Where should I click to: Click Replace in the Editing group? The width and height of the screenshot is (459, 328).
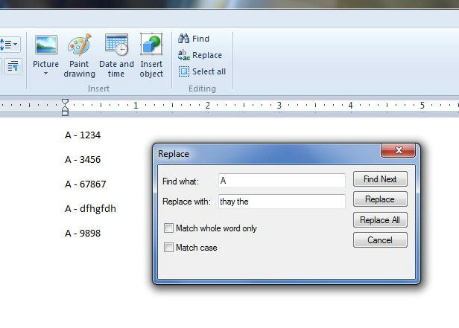[200, 55]
